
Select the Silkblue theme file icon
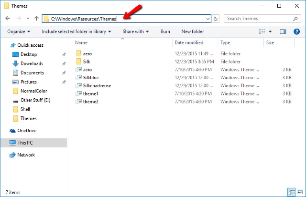[78, 77]
